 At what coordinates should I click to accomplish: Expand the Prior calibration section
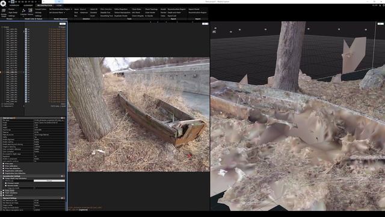click(4, 166)
